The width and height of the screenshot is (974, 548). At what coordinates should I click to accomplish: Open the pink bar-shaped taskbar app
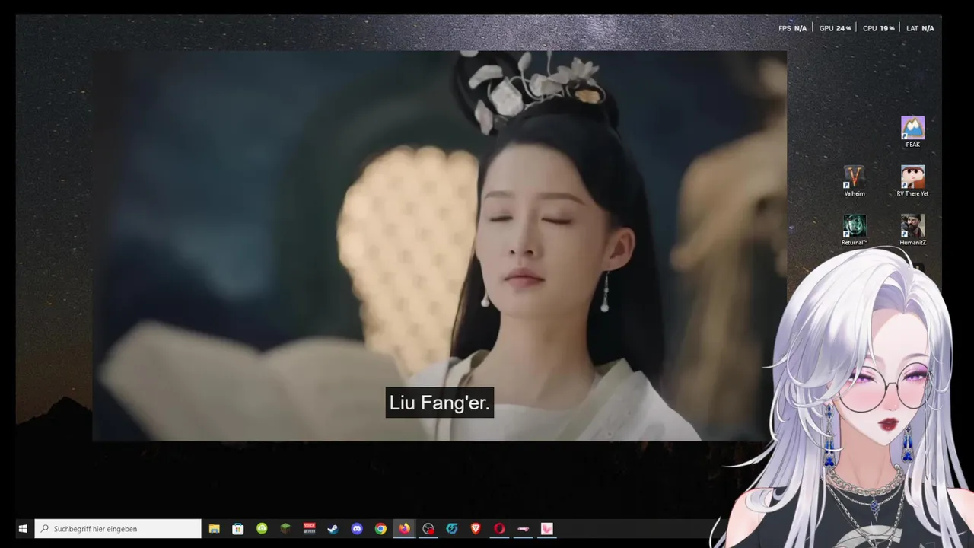coord(523,528)
